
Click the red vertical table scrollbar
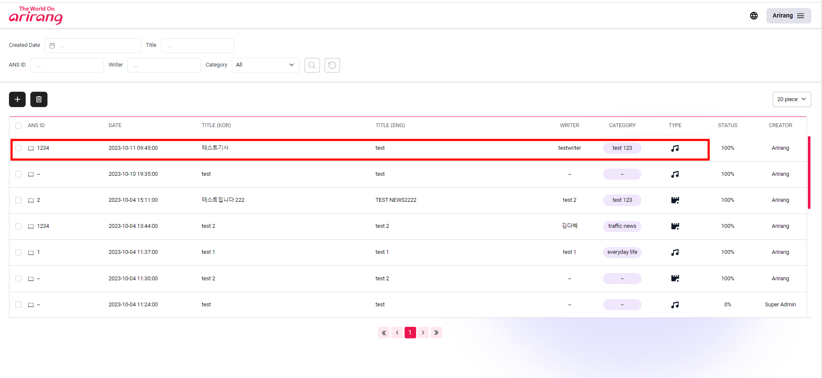click(809, 173)
